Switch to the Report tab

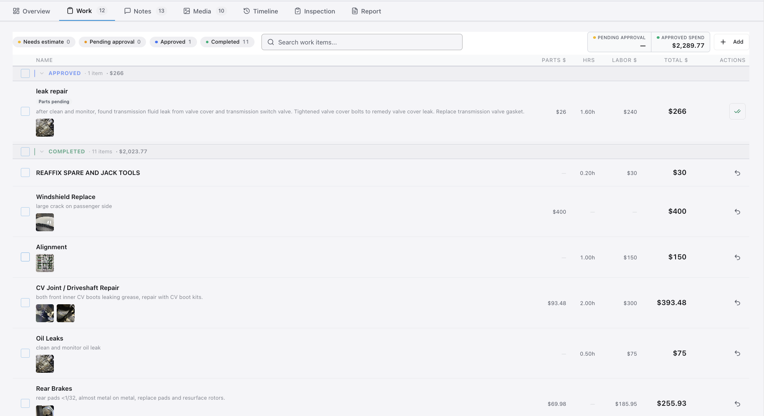(366, 11)
